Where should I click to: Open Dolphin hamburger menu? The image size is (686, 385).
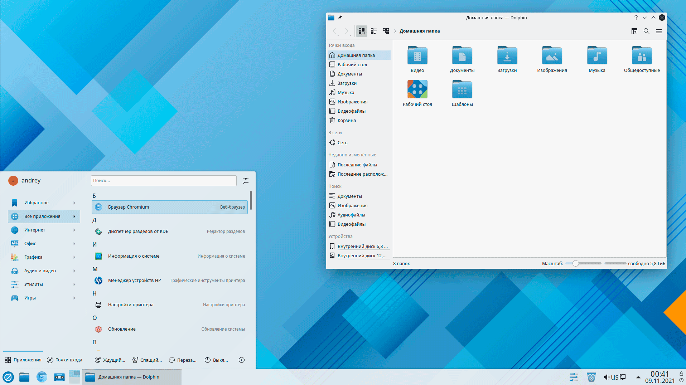[658, 31]
